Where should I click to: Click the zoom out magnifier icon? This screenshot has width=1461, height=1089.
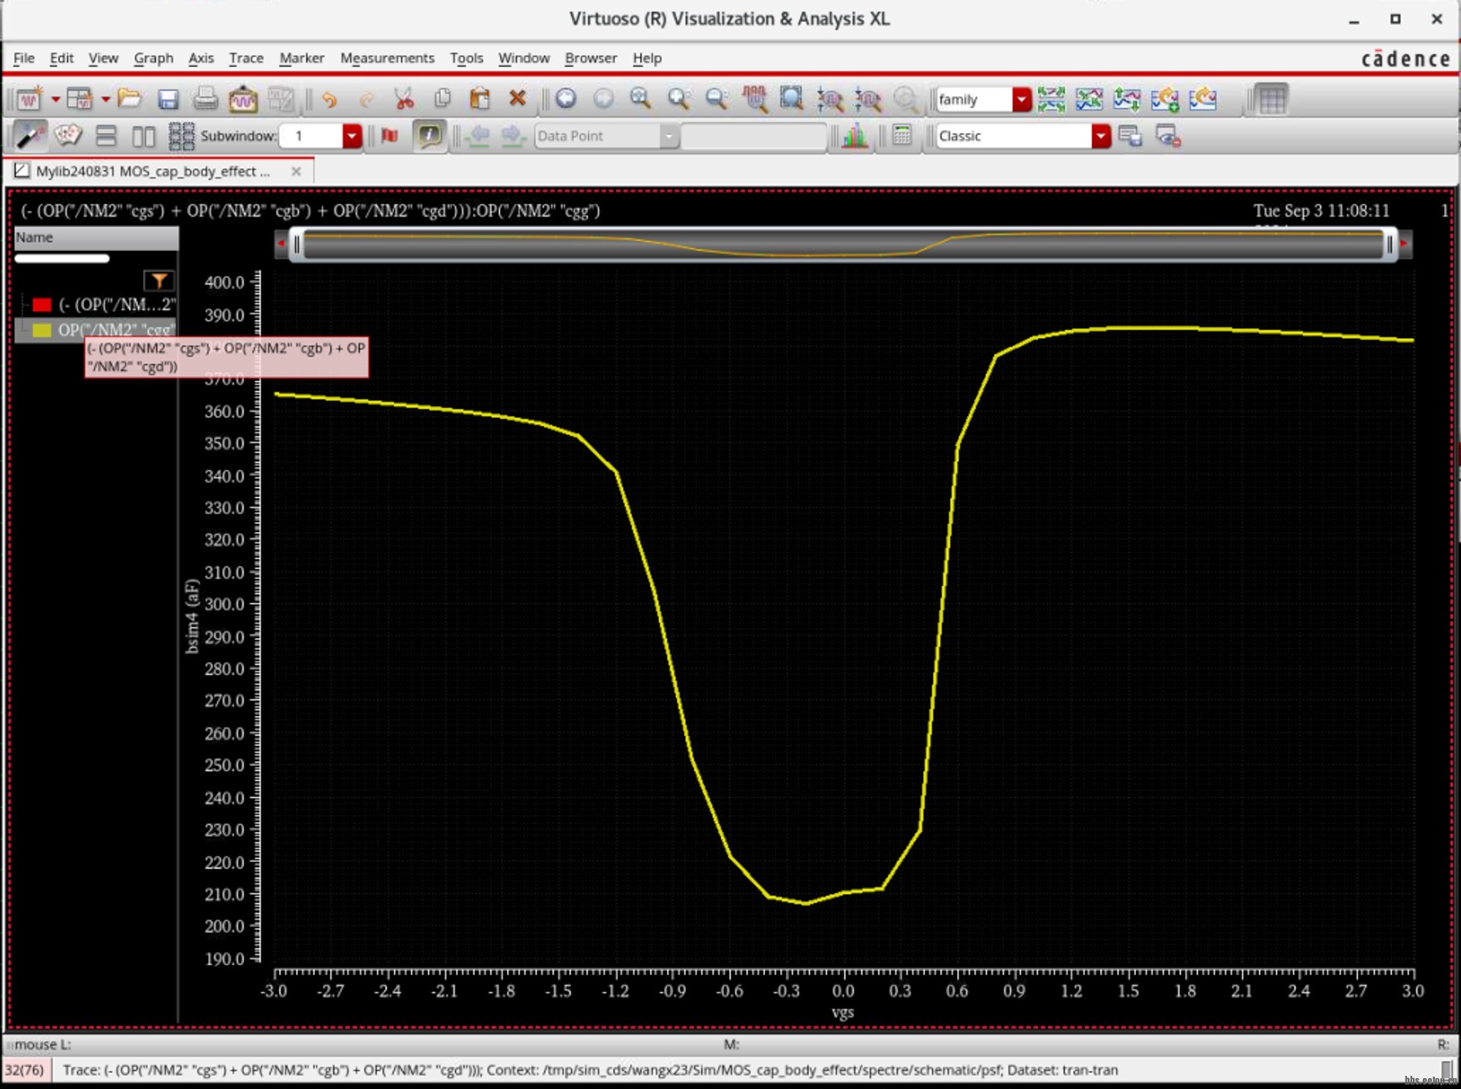pos(717,99)
